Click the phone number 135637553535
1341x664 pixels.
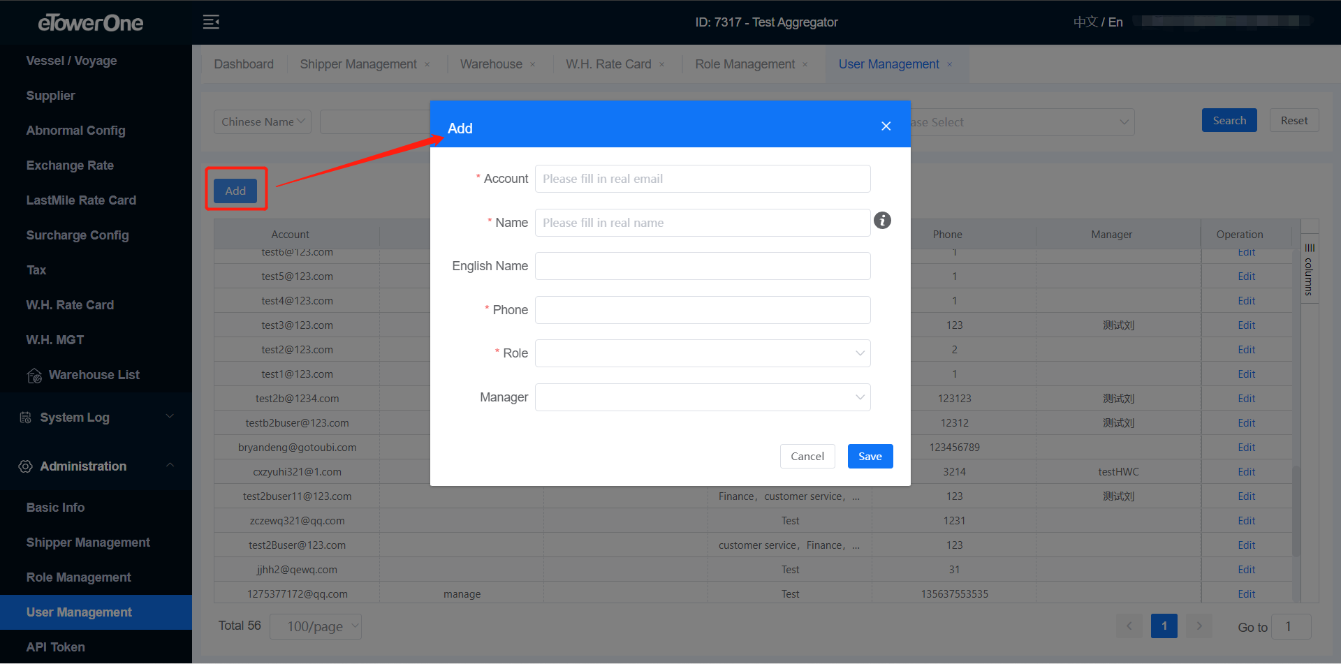point(954,594)
